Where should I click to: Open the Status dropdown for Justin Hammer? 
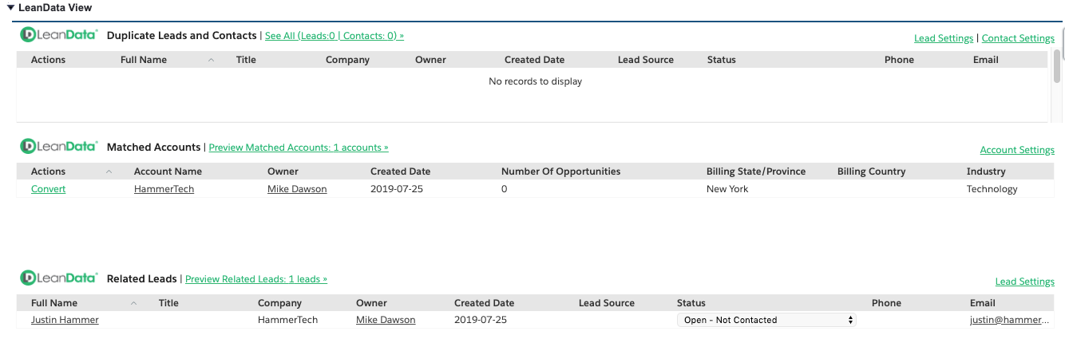(766, 320)
